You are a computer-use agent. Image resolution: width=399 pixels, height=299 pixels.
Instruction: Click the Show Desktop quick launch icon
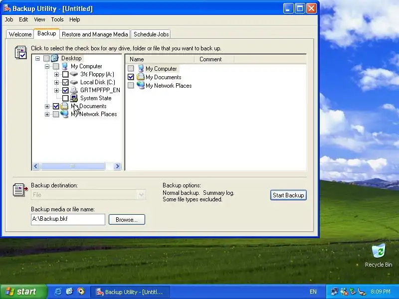[69, 292]
